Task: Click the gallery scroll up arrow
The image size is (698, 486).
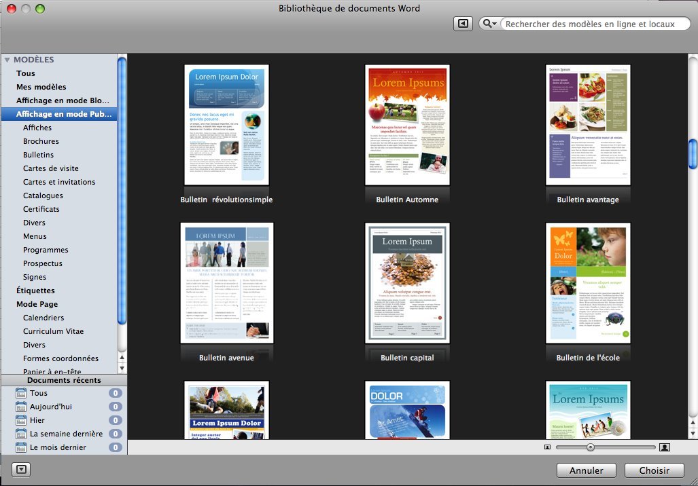Action: [x=693, y=422]
